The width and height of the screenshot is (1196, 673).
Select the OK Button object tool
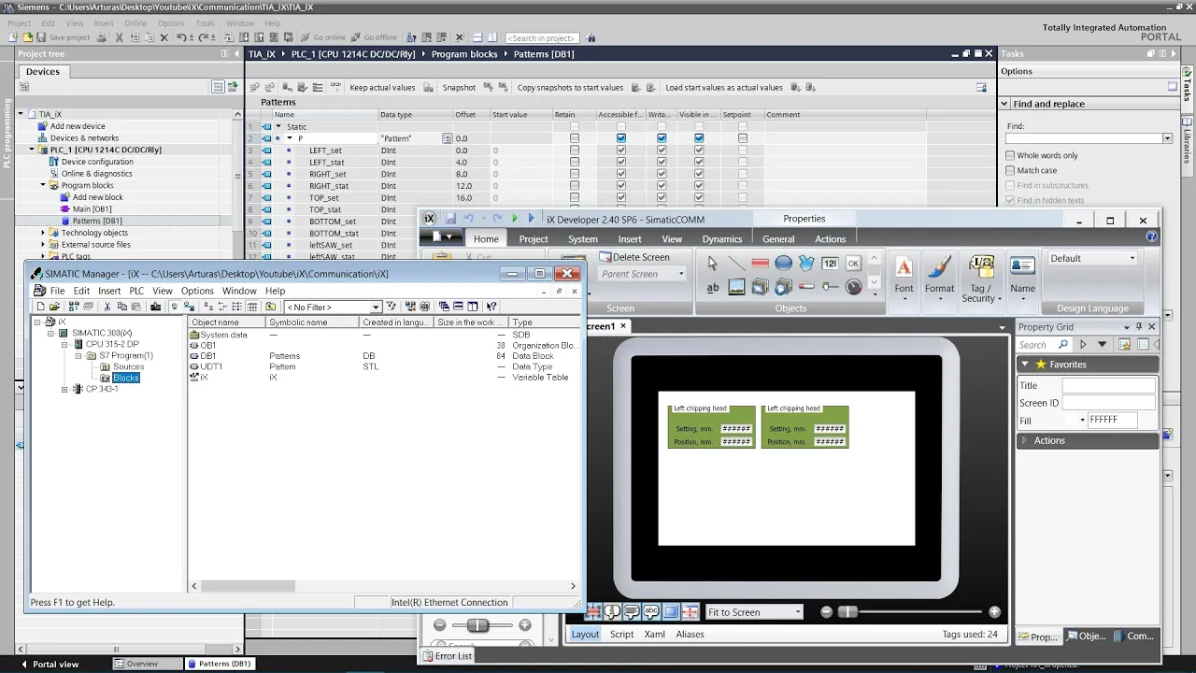tap(853, 264)
